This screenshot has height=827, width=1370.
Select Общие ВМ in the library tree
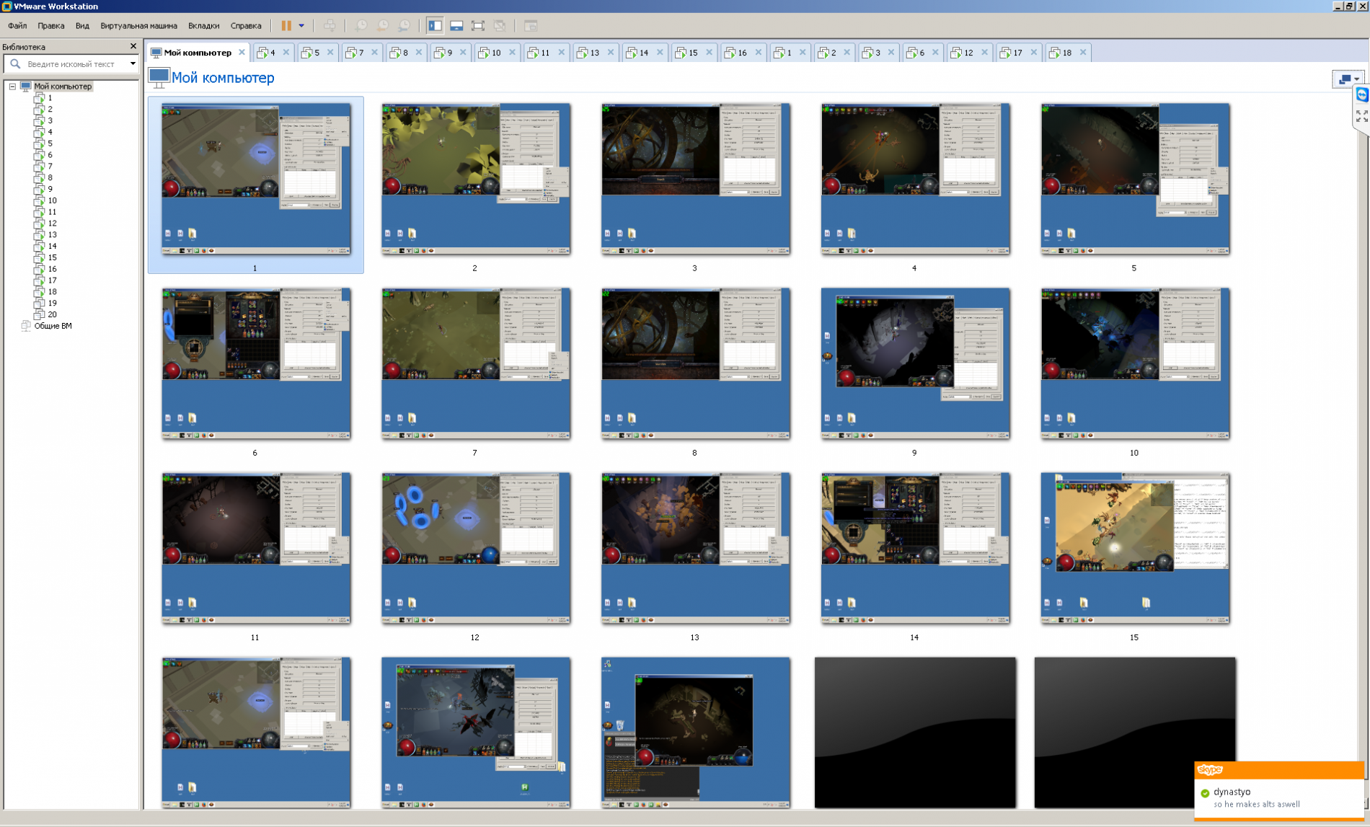[x=53, y=326]
